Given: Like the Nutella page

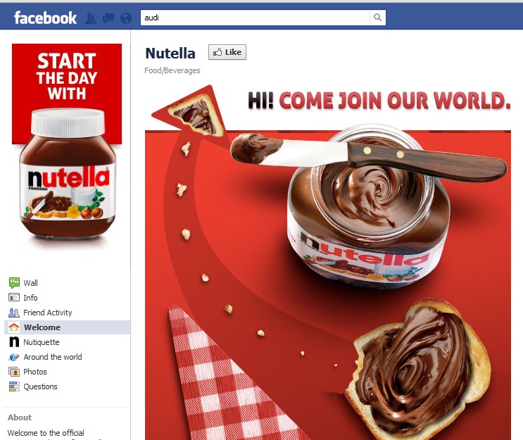Looking at the screenshot, I should 227,52.
